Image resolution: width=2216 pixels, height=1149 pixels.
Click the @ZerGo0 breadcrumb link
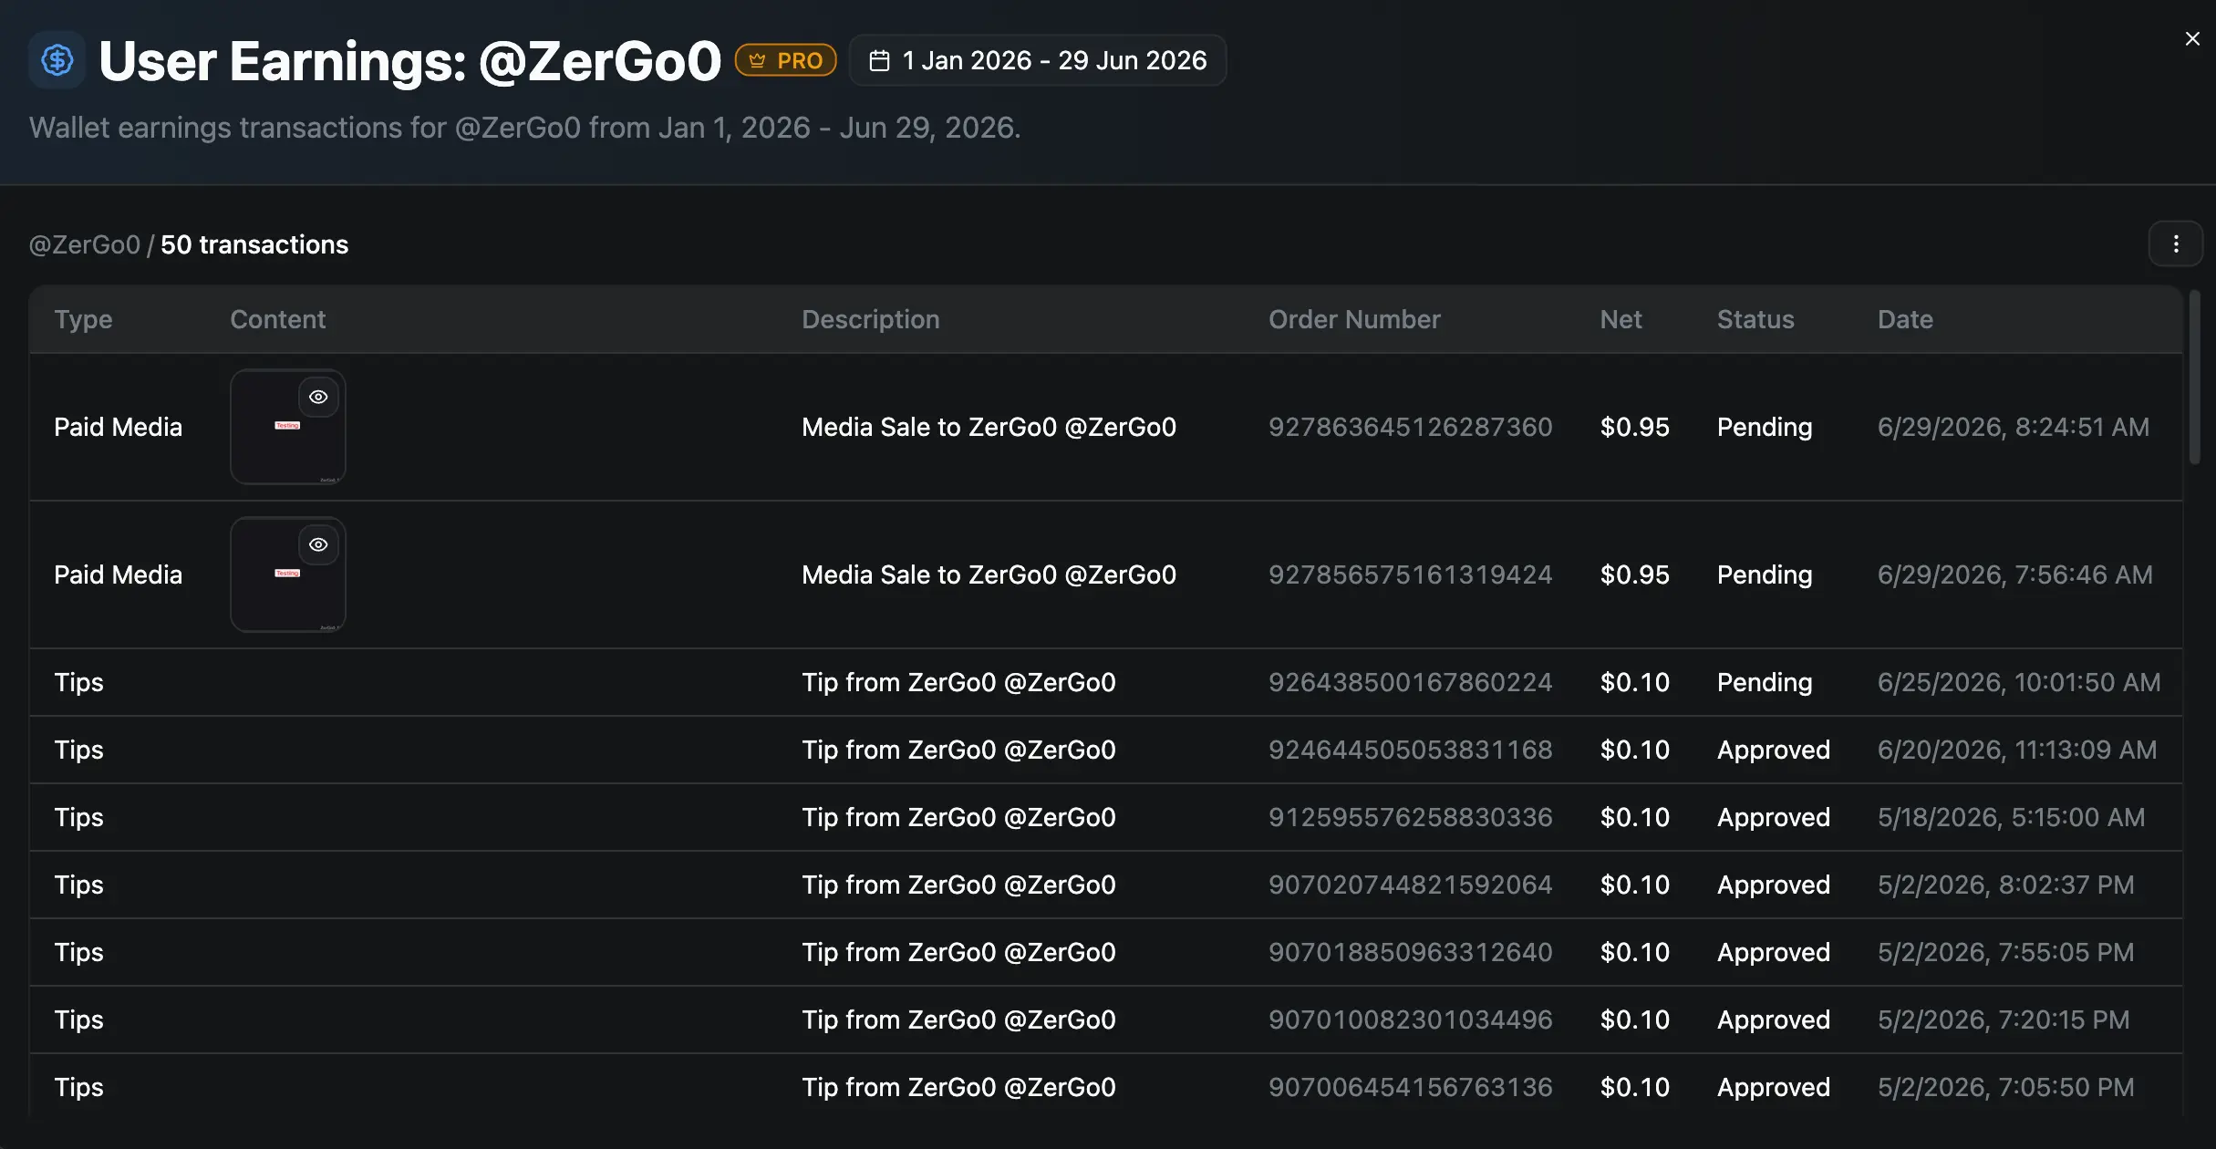click(85, 244)
